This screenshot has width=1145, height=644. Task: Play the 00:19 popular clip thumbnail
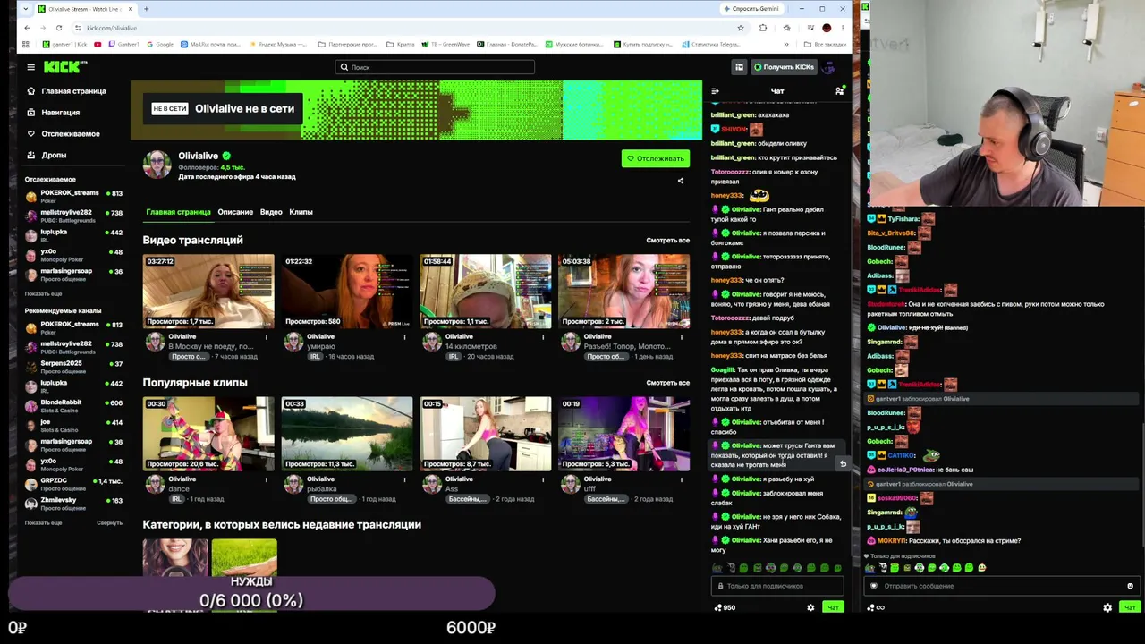[624, 434]
